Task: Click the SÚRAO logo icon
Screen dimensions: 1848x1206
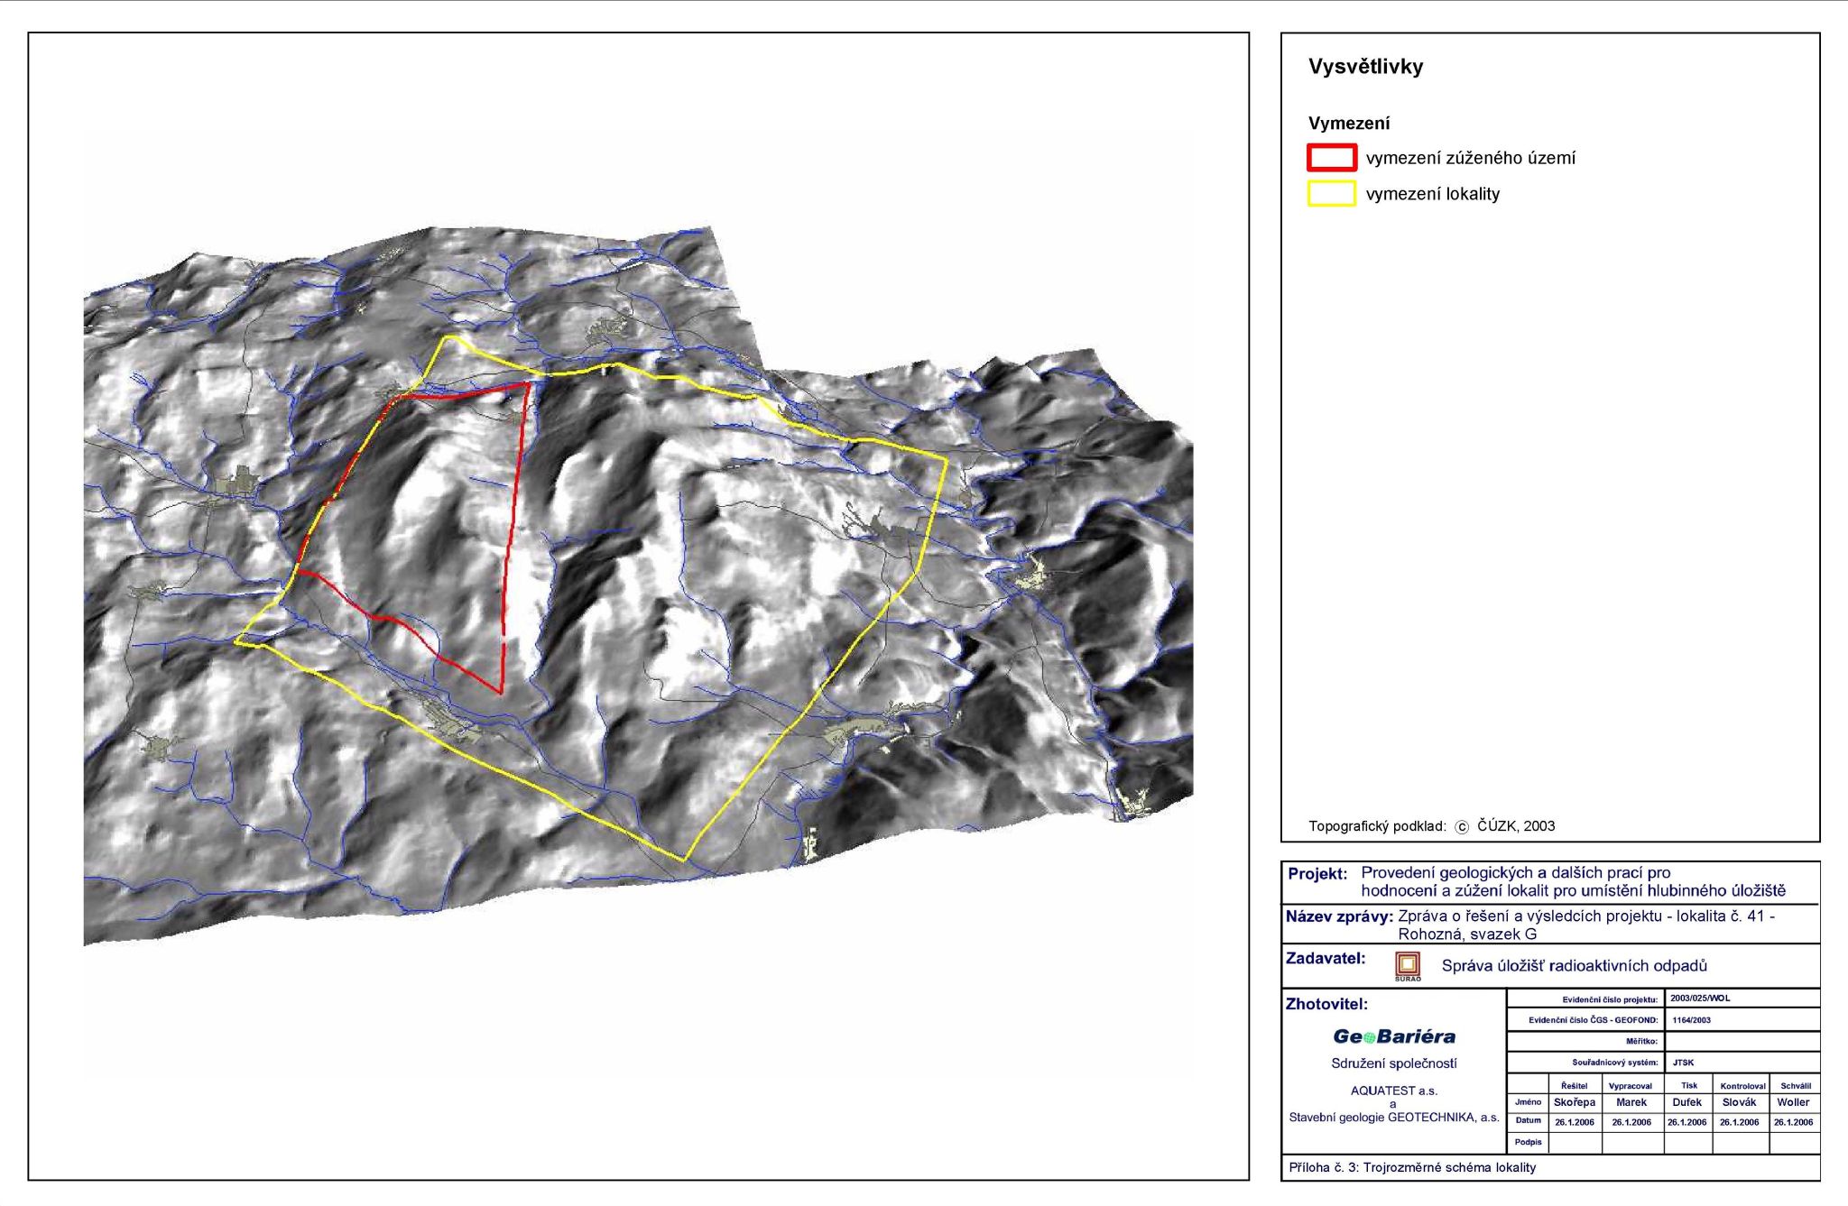Action: coord(1407,966)
